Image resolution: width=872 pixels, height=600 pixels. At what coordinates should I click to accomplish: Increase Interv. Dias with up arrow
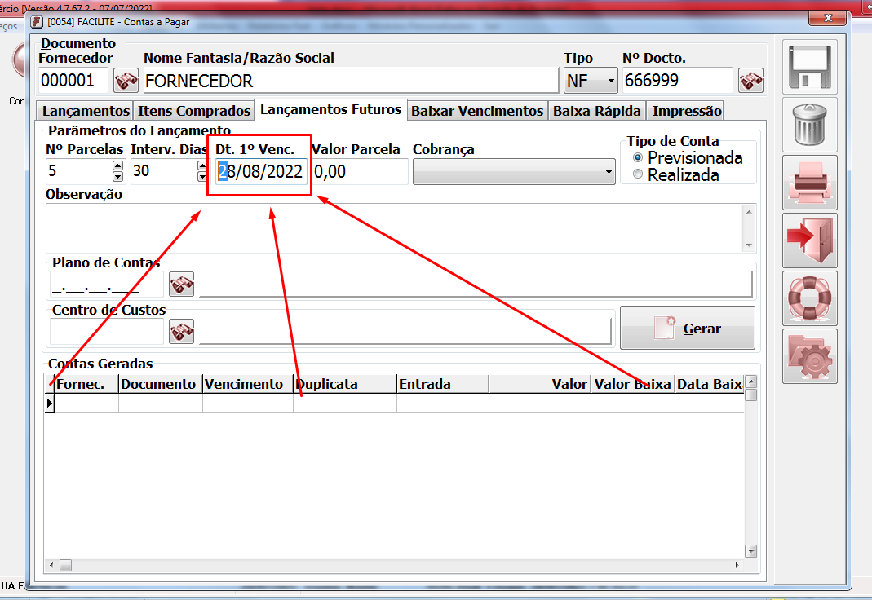coord(201,165)
